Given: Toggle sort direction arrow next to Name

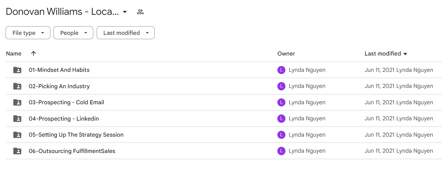Looking at the screenshot, I should [34, 53].
